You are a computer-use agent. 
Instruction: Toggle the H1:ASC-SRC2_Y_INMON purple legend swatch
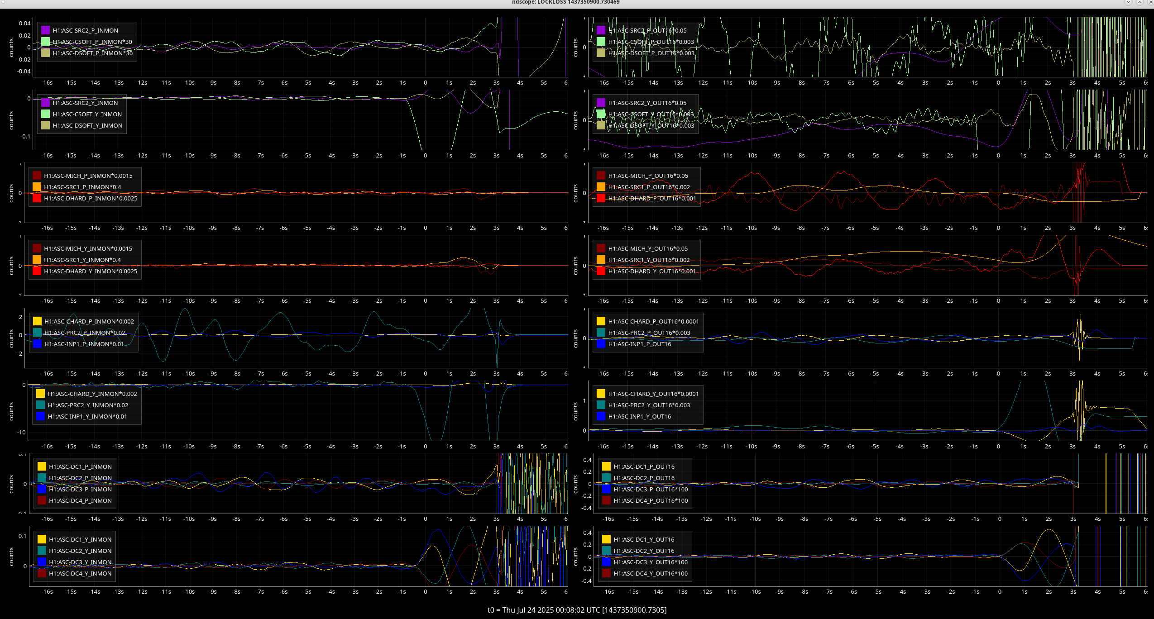[45, 103]
